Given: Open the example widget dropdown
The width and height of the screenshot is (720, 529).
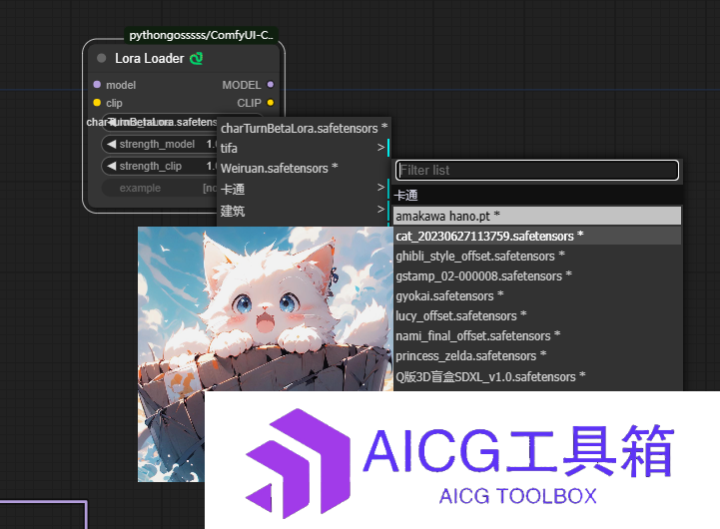Looking at the screenshot, I should click(159, 188).
